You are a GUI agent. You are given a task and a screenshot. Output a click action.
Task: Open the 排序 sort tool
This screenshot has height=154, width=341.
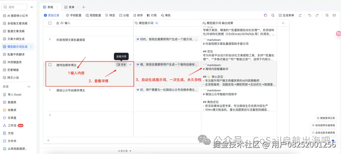tap(138, 15)
